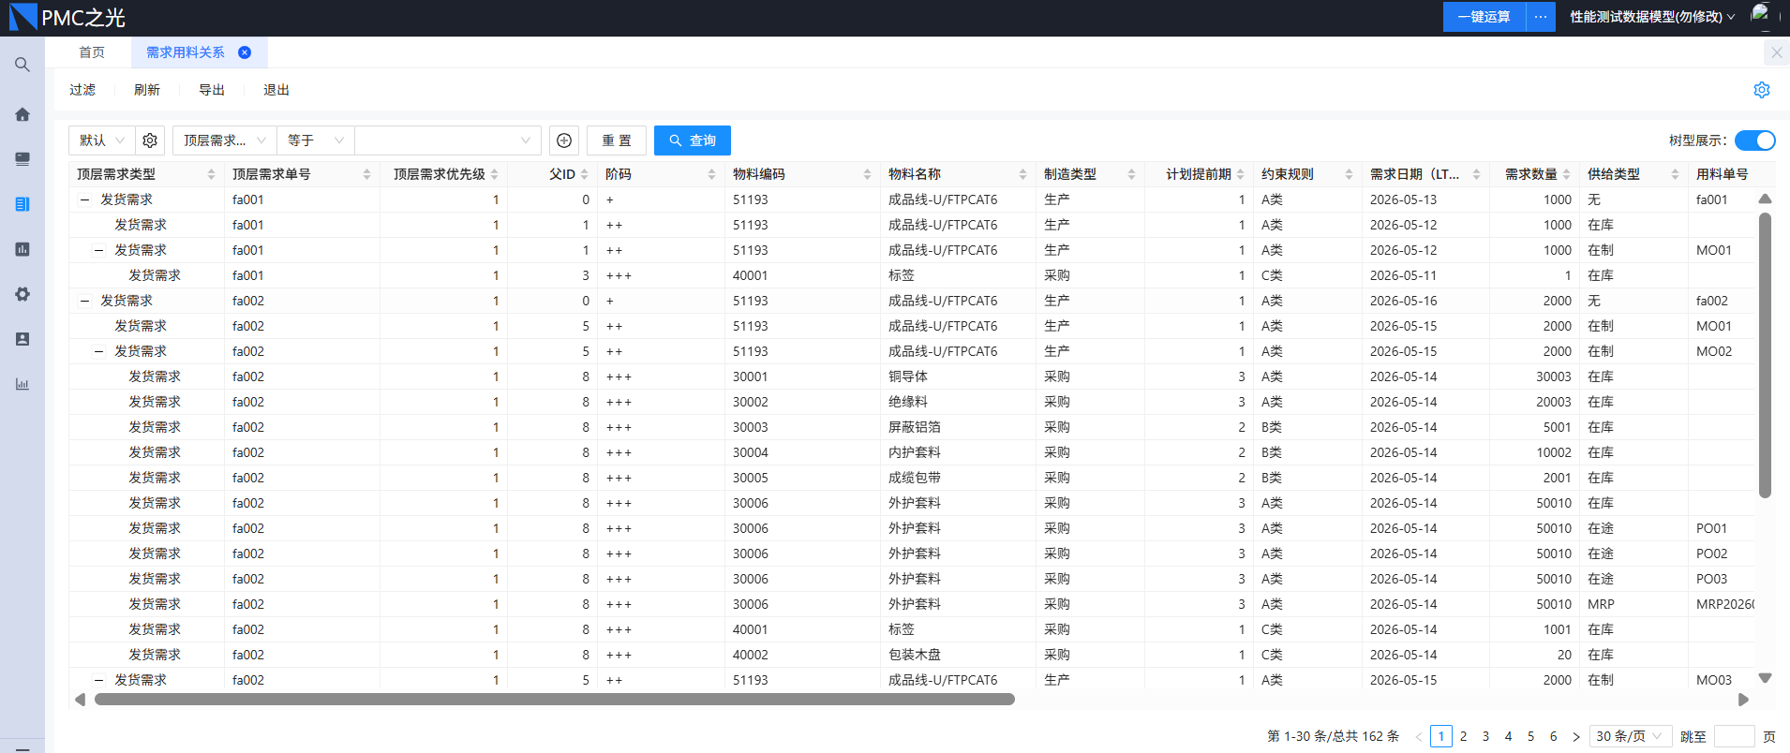Image resolution: width=1790 pixels, height=753 pixels.
Task: Click the horizontal scrollbar thumb
Action: pyautogui.click(x=555, y=699)
